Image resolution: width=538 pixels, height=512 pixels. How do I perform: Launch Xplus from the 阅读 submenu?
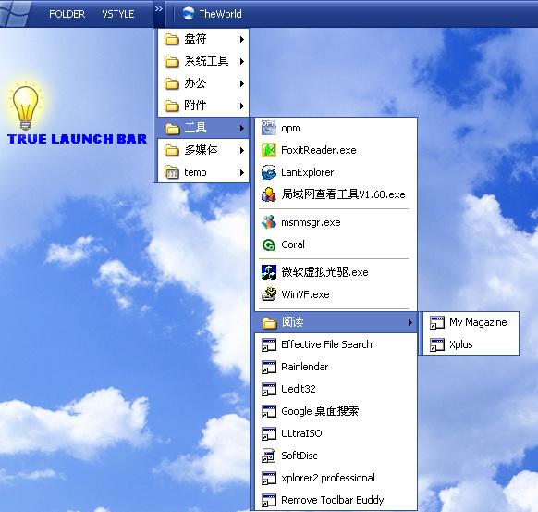click(x=471, y=344)
